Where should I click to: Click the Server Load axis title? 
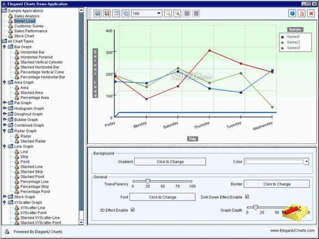[x=95, y=73]
